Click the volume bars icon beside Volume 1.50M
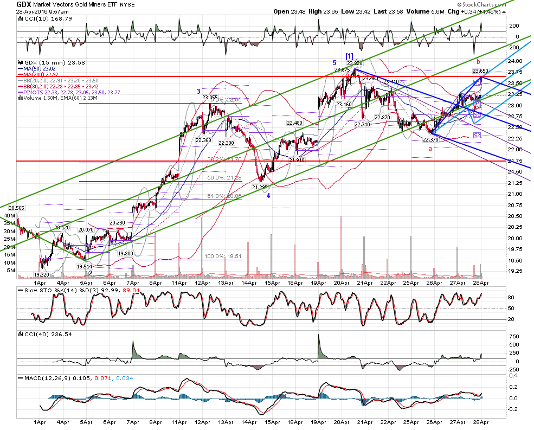Viewport: 534px width, 430px height. pyautogui.click(x=20, y=98)
